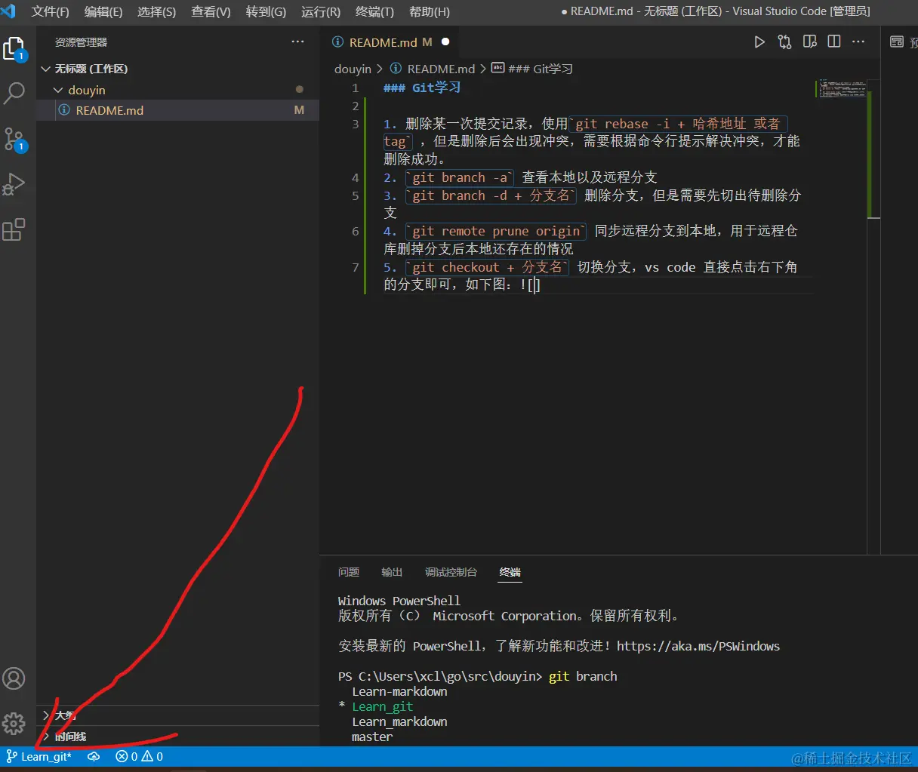Open the Run and Debug view

point(14,184)
